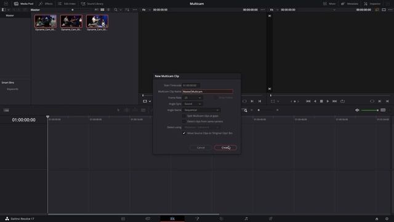Stop playback in timeline viewer
394x222 pixels.
[321, 101]
